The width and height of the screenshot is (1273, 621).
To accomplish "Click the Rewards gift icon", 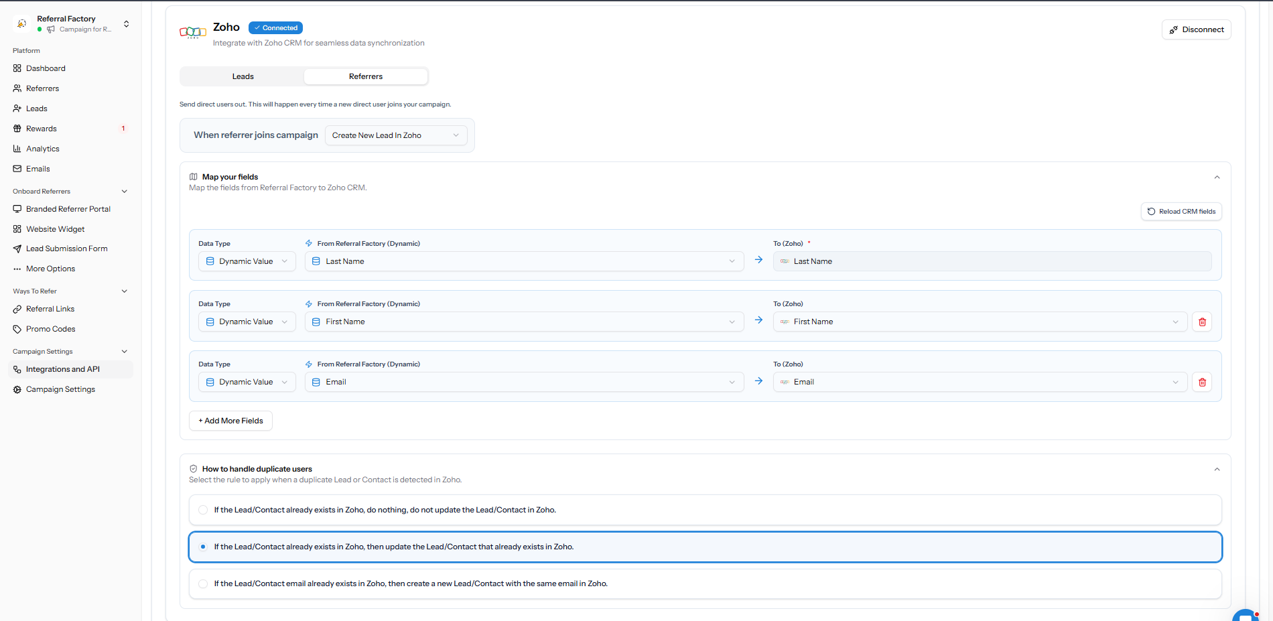I will [17, 129].
